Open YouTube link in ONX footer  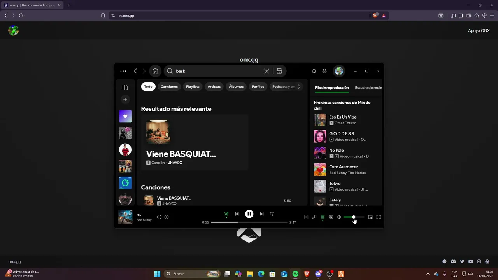(x=471, y=262)
